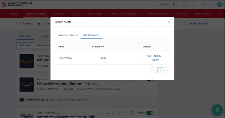Open the help question mark icon in header

(185, 5)
